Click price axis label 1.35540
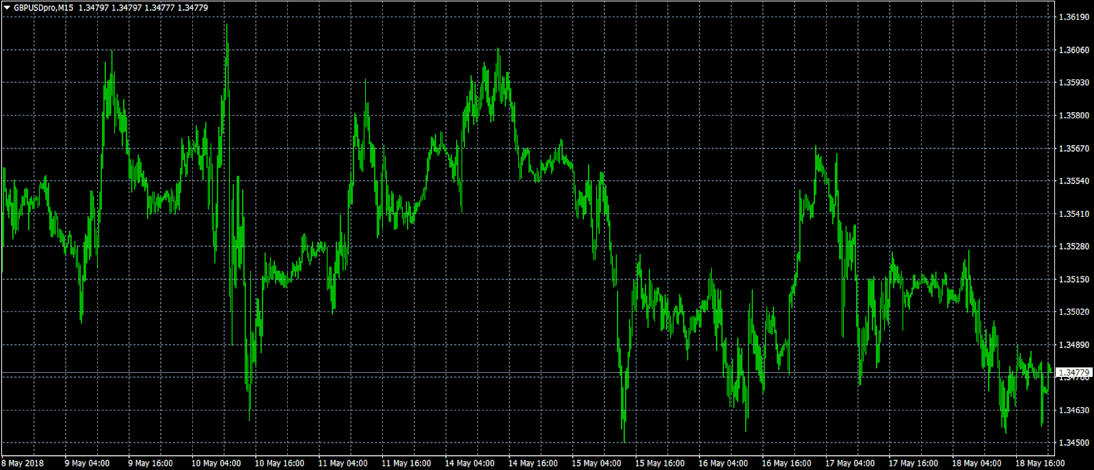The height and width of the screenshot is (470, 1094). (1073, 181)
